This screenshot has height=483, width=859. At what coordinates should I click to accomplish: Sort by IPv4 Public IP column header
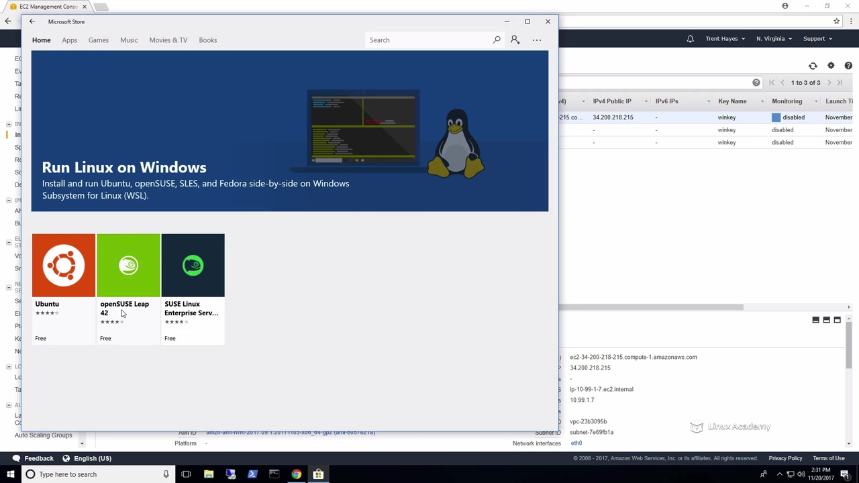pos(612,101)
